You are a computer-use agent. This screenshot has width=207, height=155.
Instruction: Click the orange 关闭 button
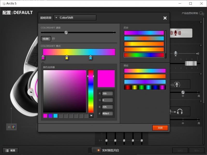[160, 128]
